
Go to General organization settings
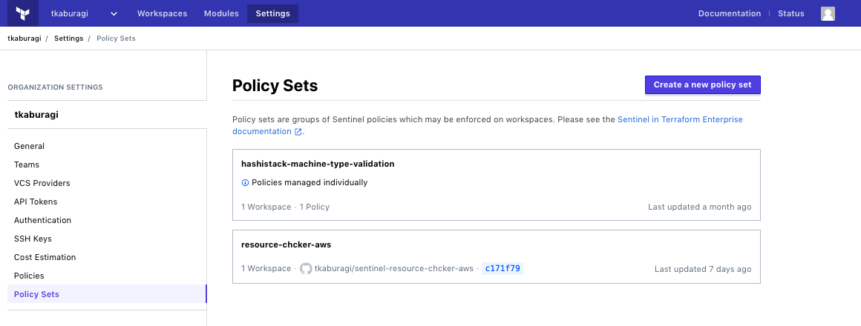coord(29,146)
